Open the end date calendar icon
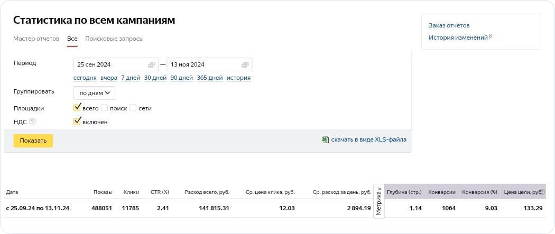Screen dimensions: 555x234 pos(245,64)
